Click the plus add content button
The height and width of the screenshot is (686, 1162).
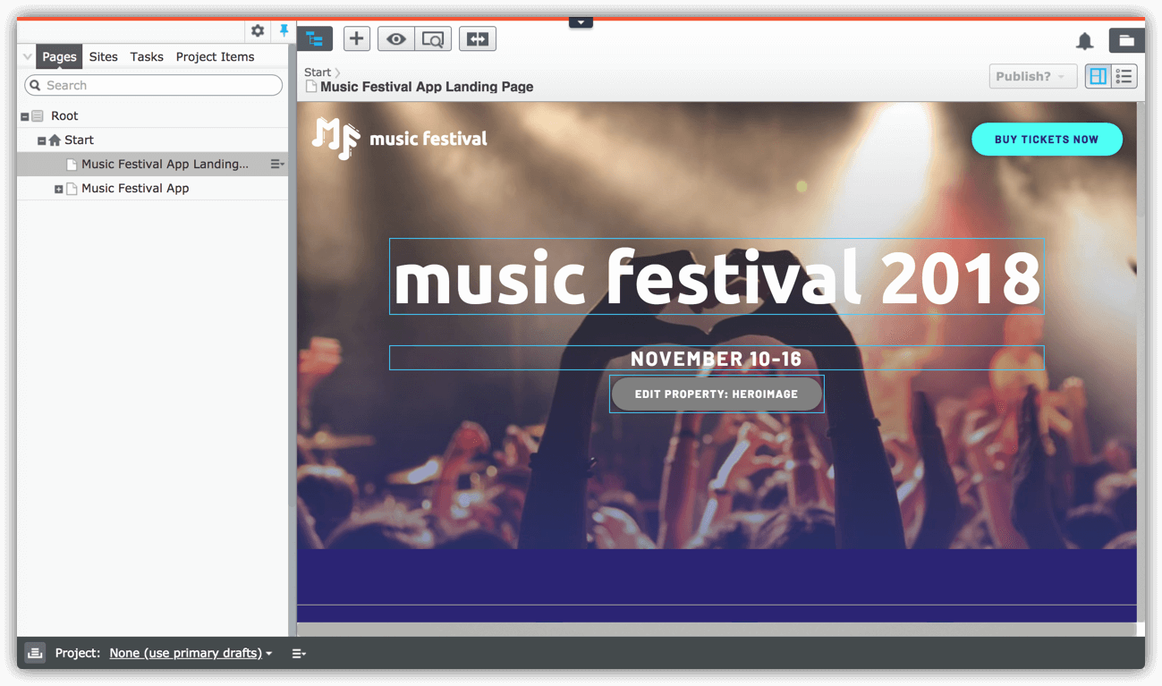(x=356, y=38)
